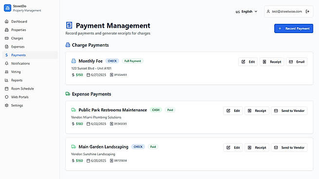Image resolution: width=319 pixels, height=179 pixels.
Task: Click the Web Portals shield icon
Action: click(7, 97)
